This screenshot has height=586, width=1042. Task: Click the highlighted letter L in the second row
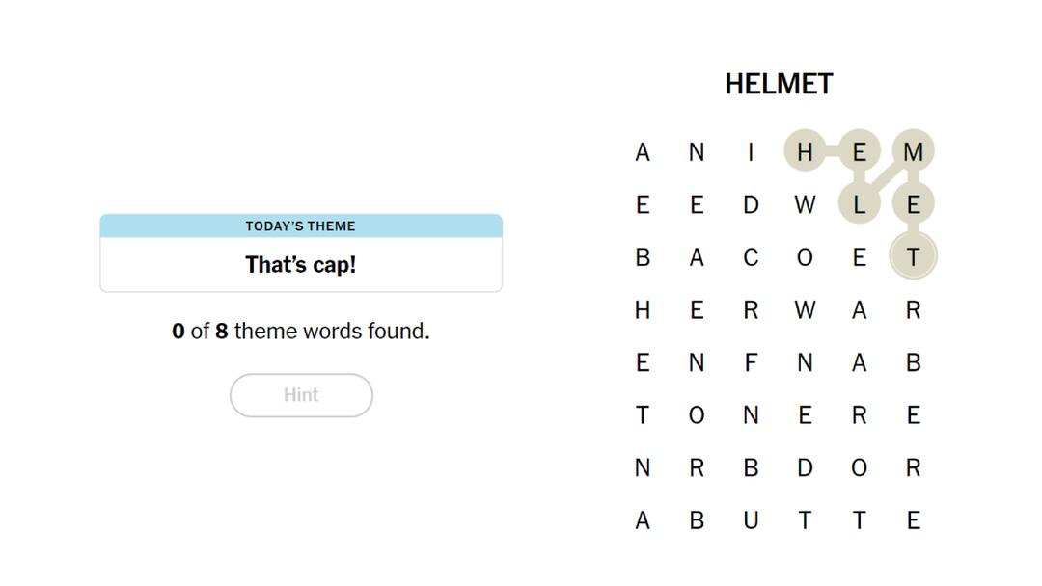[x=859, y=204]
